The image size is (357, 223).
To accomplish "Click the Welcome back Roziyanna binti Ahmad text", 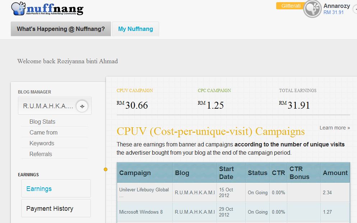I will coord(68,62).
